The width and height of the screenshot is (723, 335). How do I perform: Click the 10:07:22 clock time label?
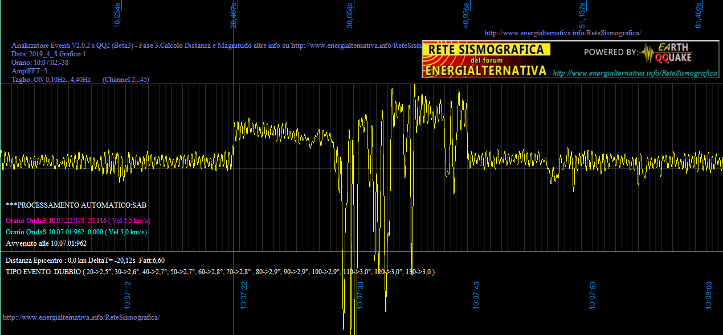[x=244, y=295]
